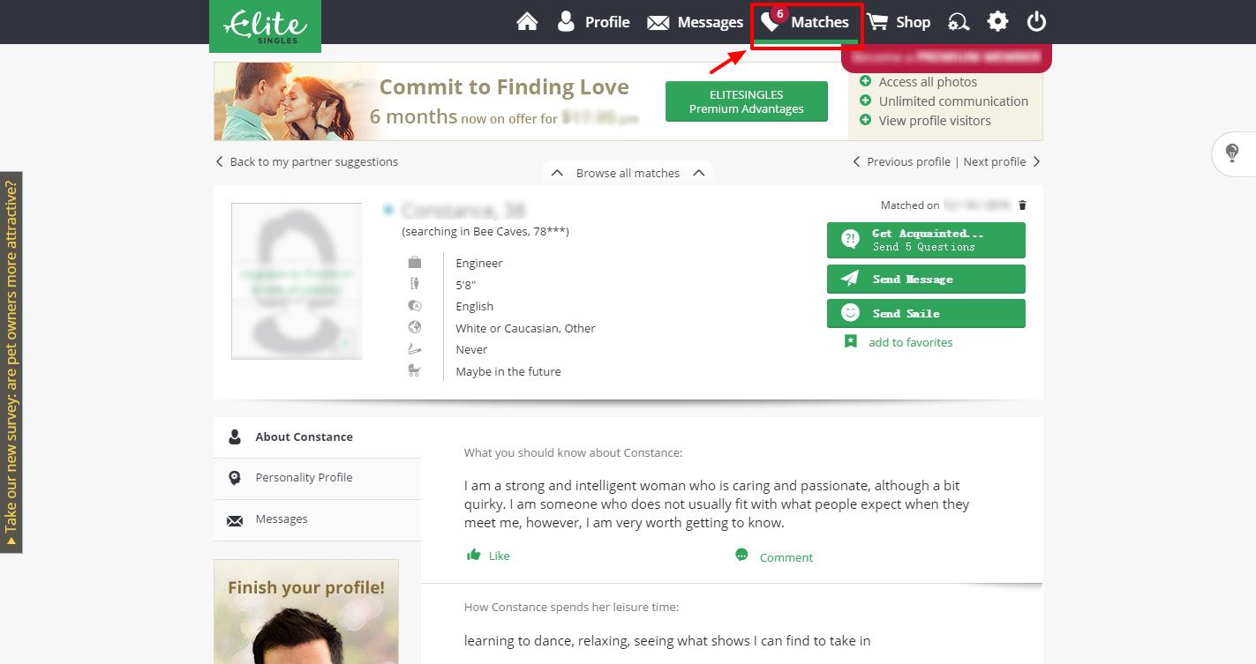Click the EliteSingles logo
Screen dimensions: 1256x664
[265, 26]
